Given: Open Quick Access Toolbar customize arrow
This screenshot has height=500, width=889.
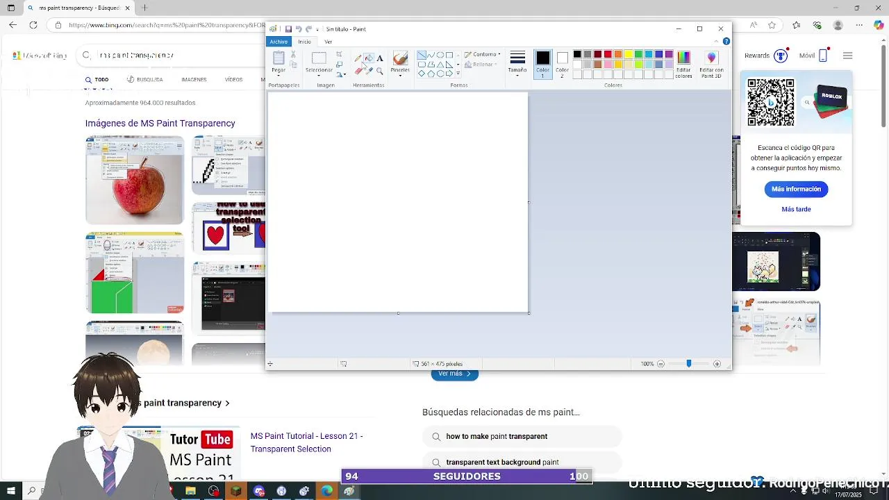Looking at the screenshot, I should tap(317, 29).
